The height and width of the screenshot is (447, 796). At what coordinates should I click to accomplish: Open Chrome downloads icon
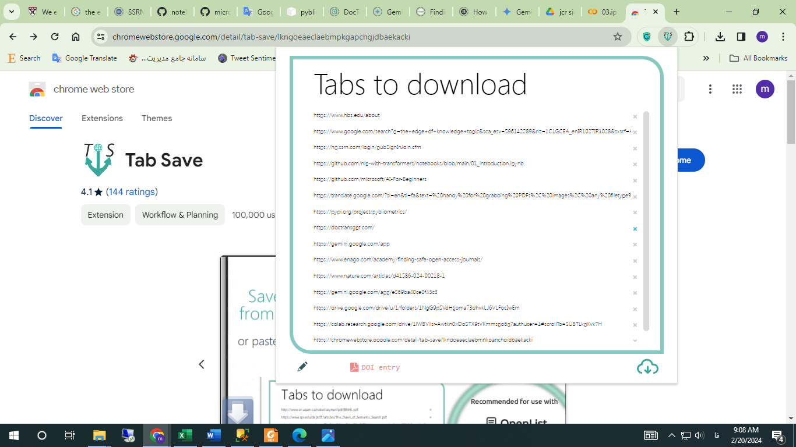[x=720, y=37]
